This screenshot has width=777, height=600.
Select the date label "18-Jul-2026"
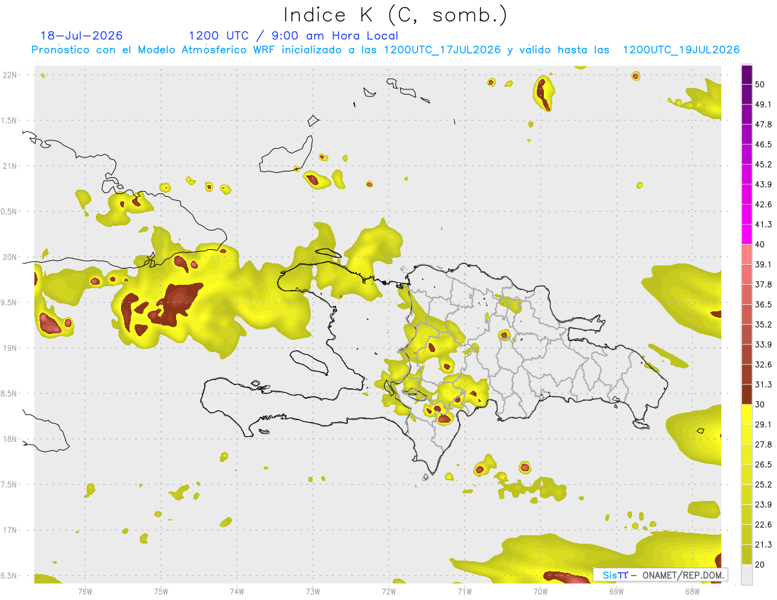[x=82, y=36]
